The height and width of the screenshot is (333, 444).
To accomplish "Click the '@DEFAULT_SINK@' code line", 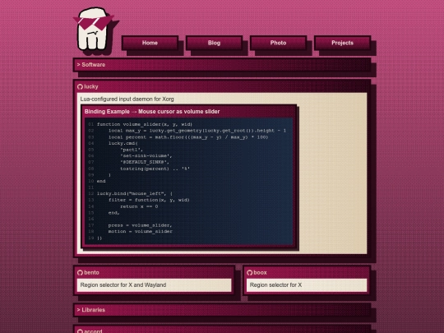I will [145, 162].
